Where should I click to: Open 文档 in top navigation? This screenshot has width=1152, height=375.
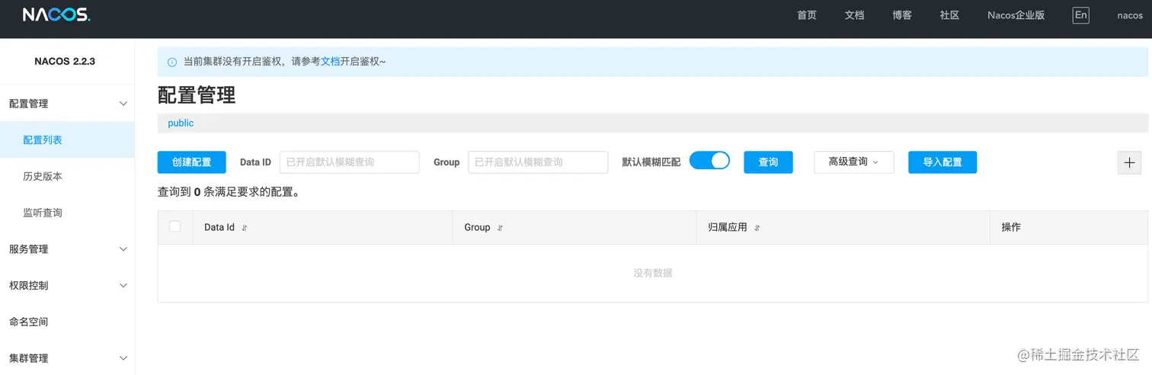coord(854,15)
